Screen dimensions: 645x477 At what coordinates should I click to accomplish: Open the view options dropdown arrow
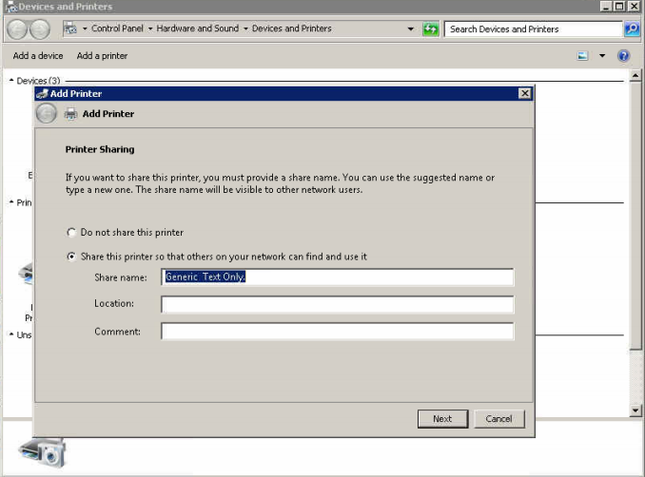tap(602, 56)
